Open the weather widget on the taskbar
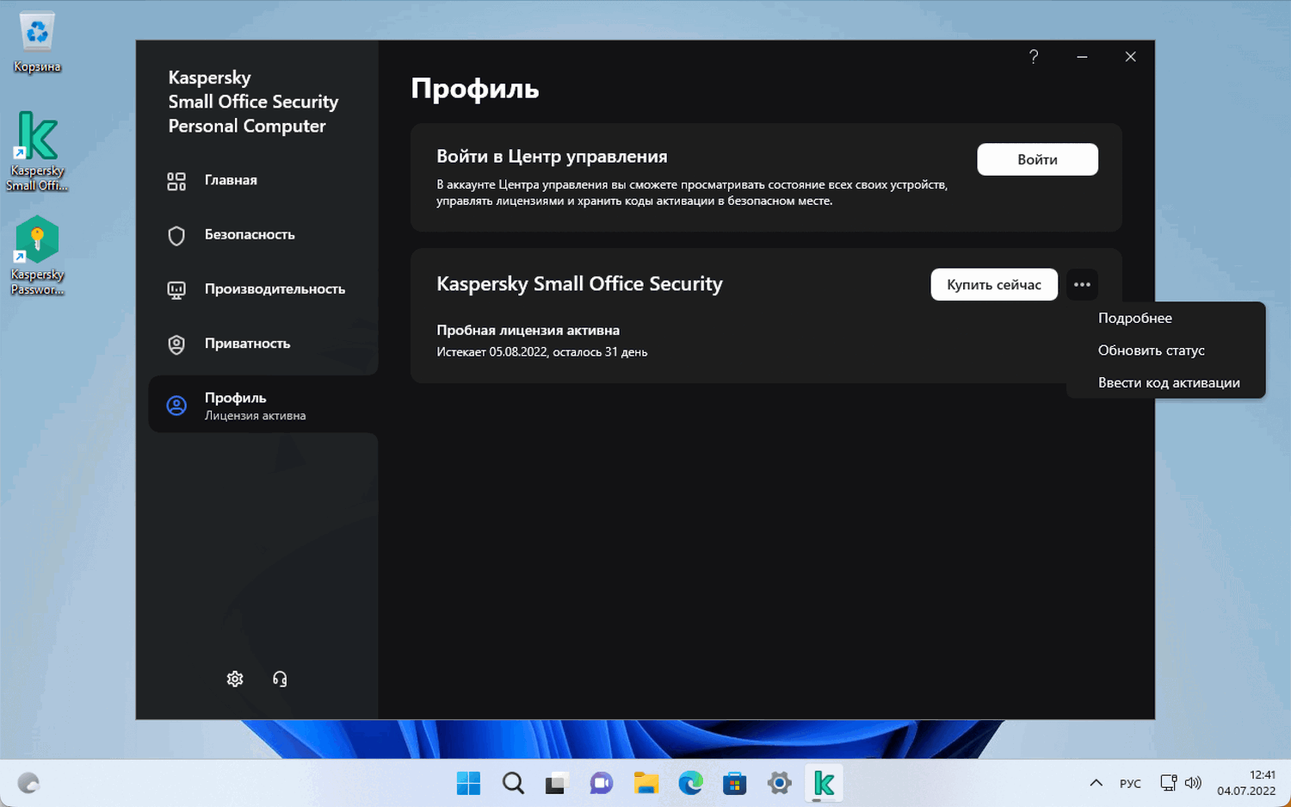1291x807 pixels. pyautogui.click(x=28, y=783)
